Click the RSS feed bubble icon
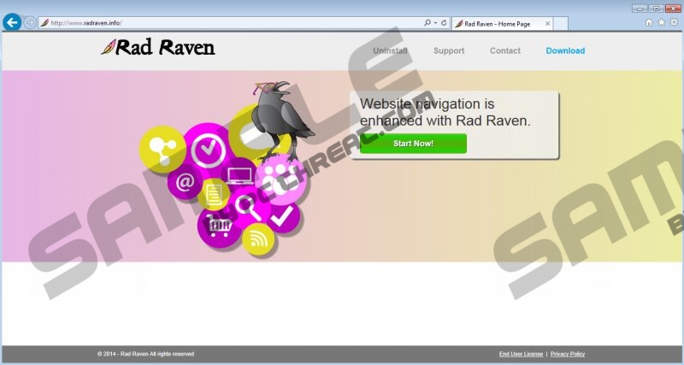The width and height of the screenshot is (684, 365). pyautogui.click(x=257, y=238)
